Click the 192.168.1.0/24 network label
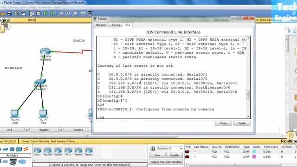 [x=13, y=68]
